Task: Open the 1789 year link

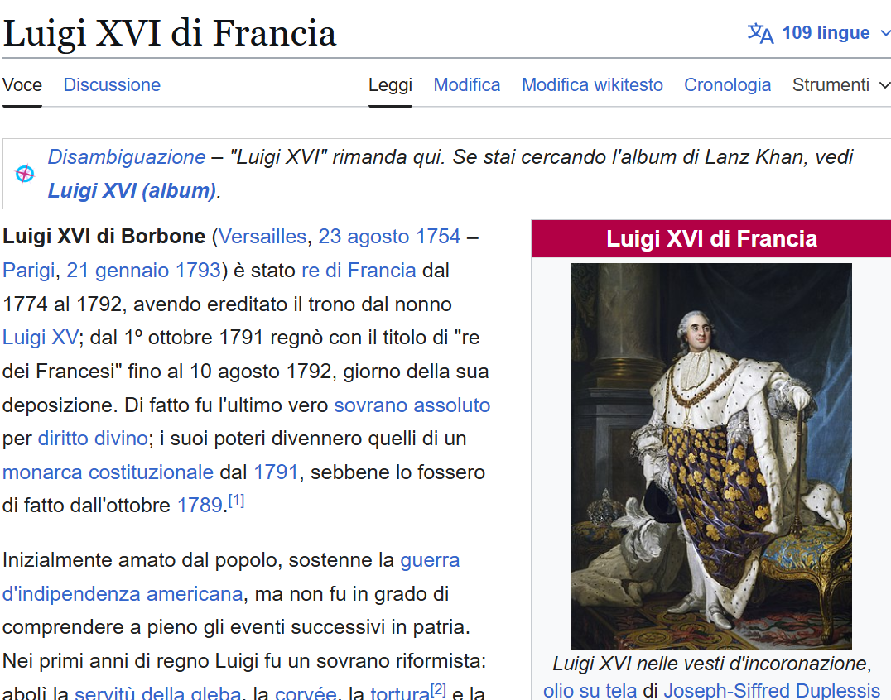Action: pyautogui.click(x=200, y=506)
